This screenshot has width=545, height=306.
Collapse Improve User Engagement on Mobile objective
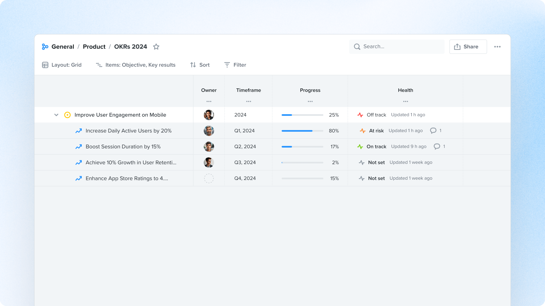point(56,115)
